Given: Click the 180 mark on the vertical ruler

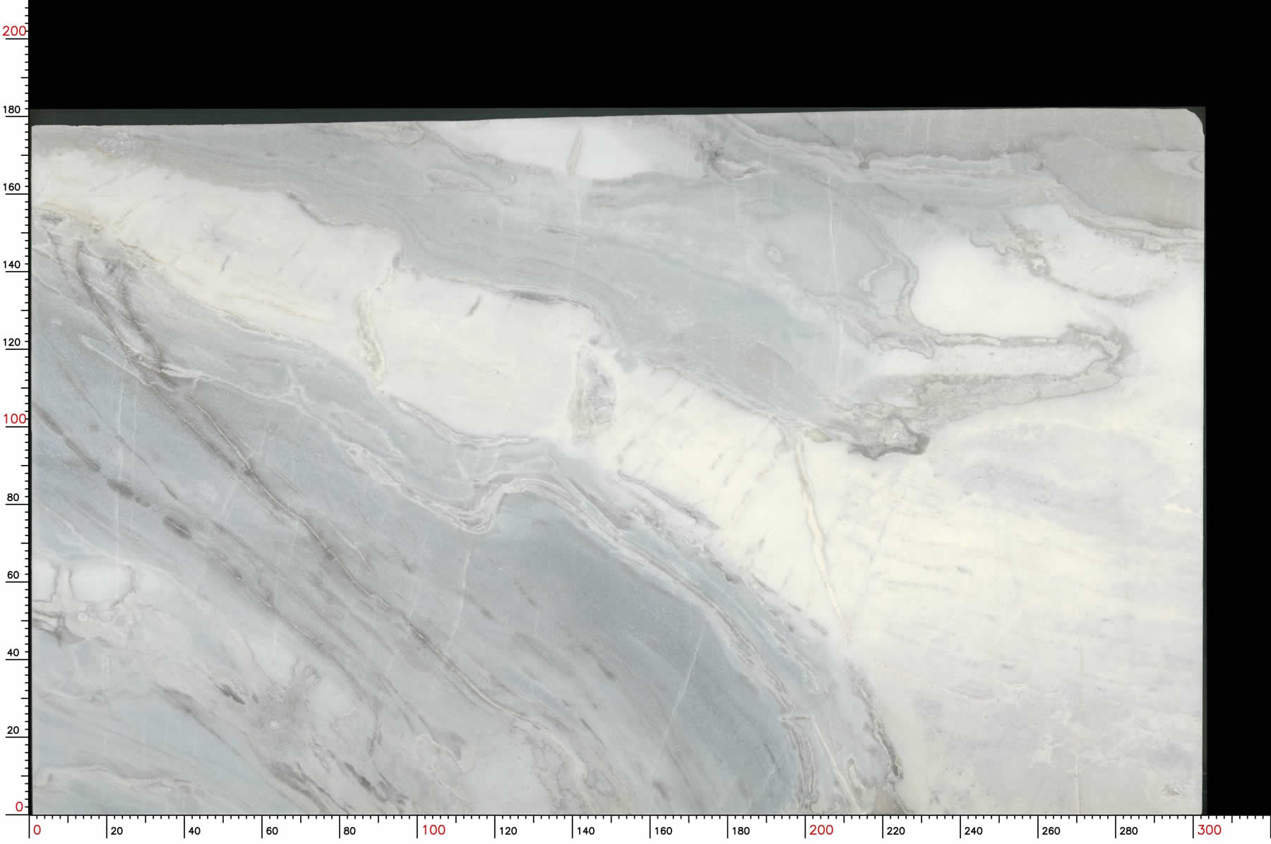Looking at the screenshot, I should [x=13, y=109].
